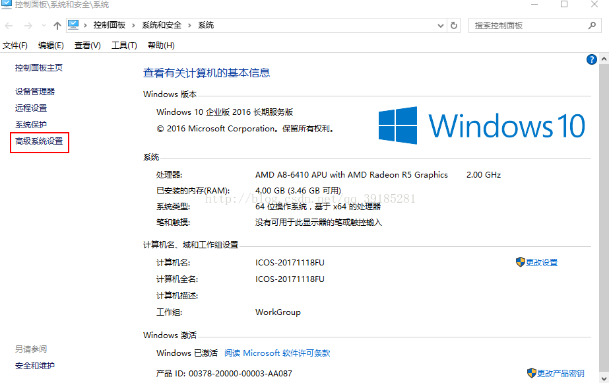Minimize the window
Viewport: 609px width, 383px height.
tap(534, 4)
